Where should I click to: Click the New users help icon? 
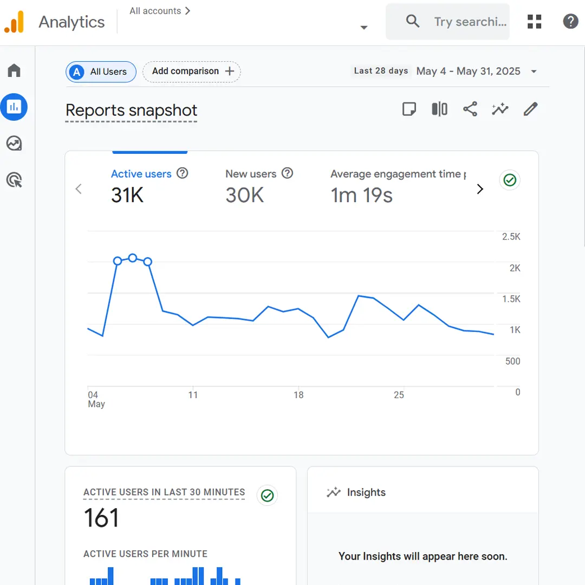[287, 173]
